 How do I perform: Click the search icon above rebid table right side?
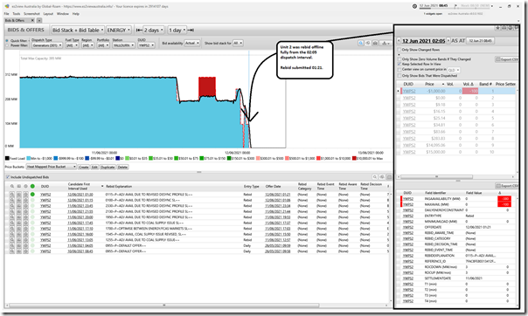point(375,177)
